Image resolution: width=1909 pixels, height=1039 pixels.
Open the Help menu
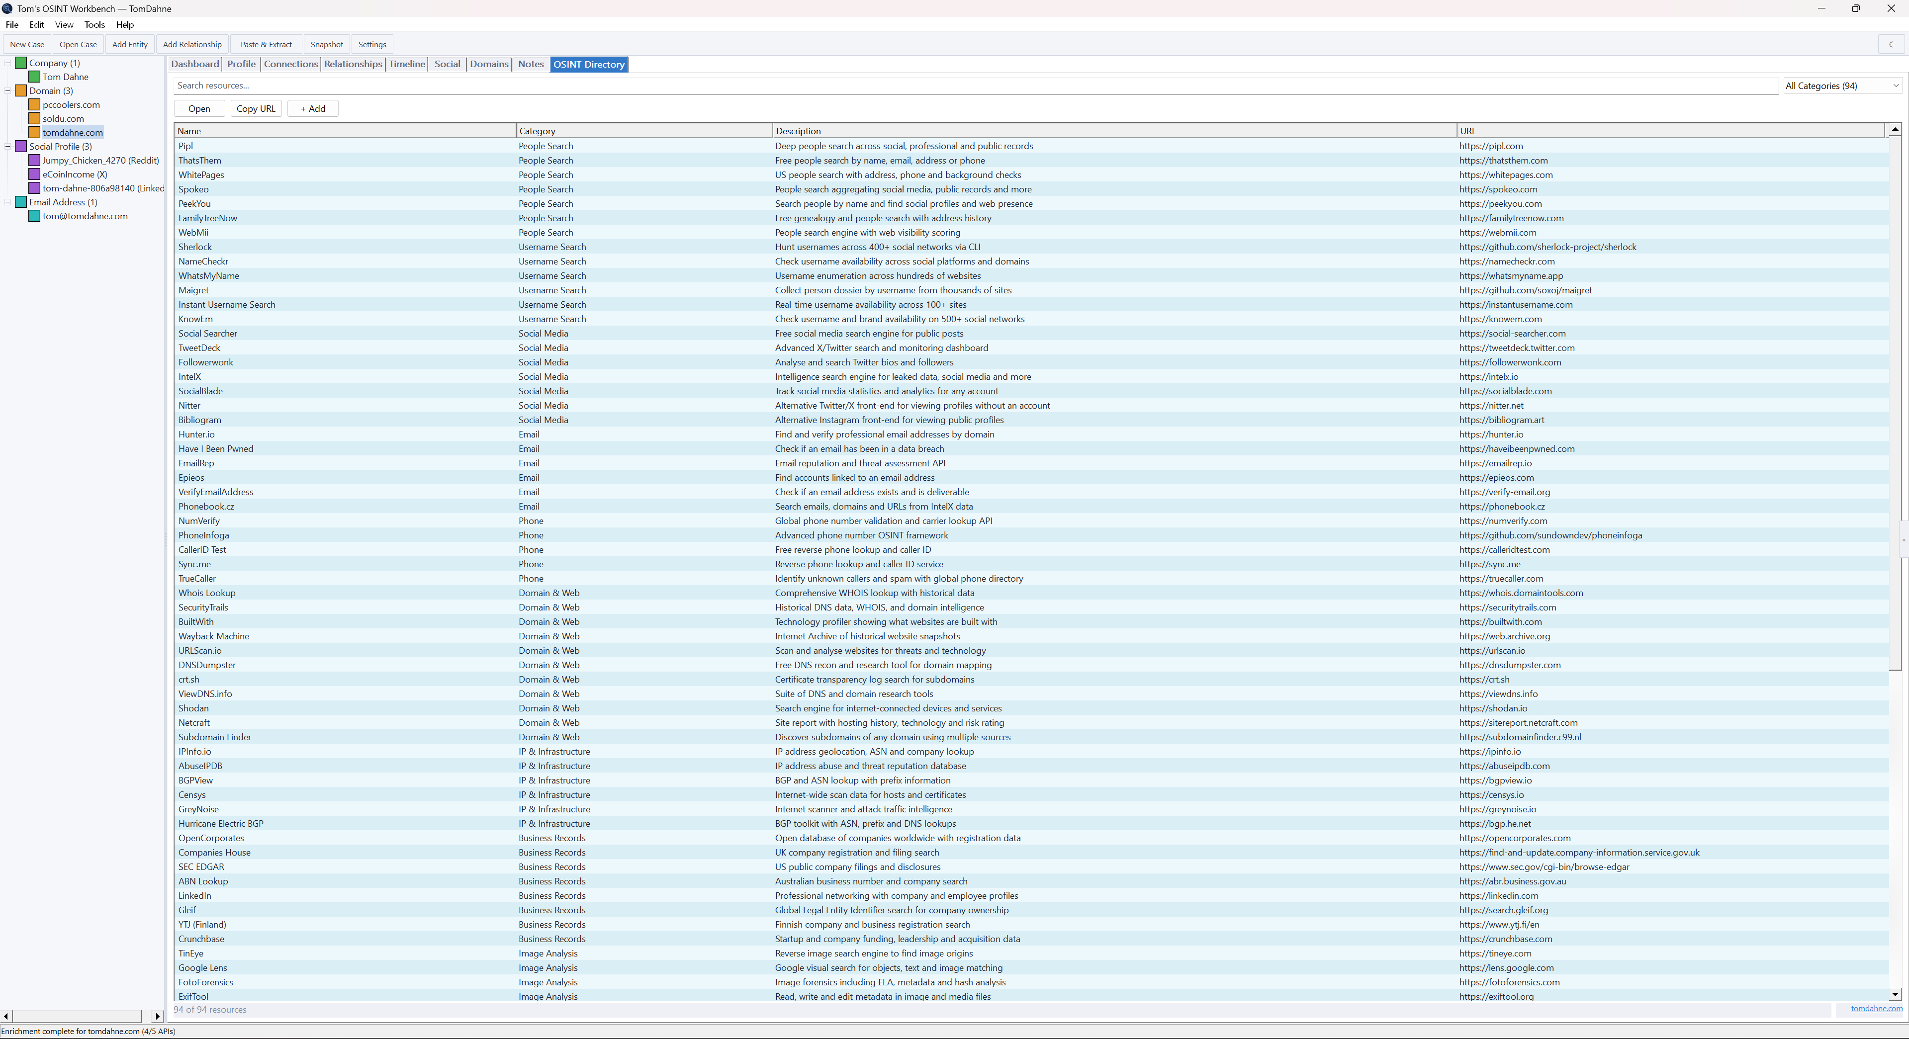coord(124,24)
